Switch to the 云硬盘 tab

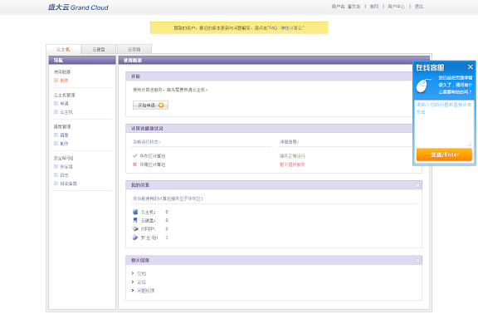(99, 49)
